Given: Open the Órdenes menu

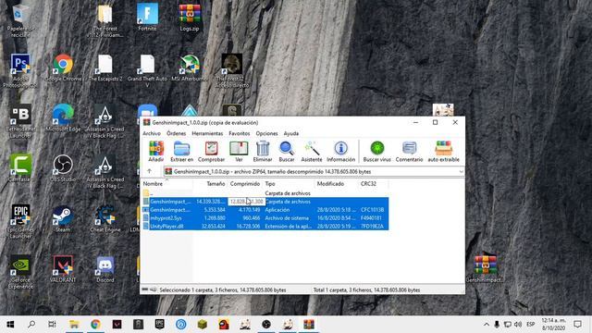Looking at the screenshot, I should 176,133.
